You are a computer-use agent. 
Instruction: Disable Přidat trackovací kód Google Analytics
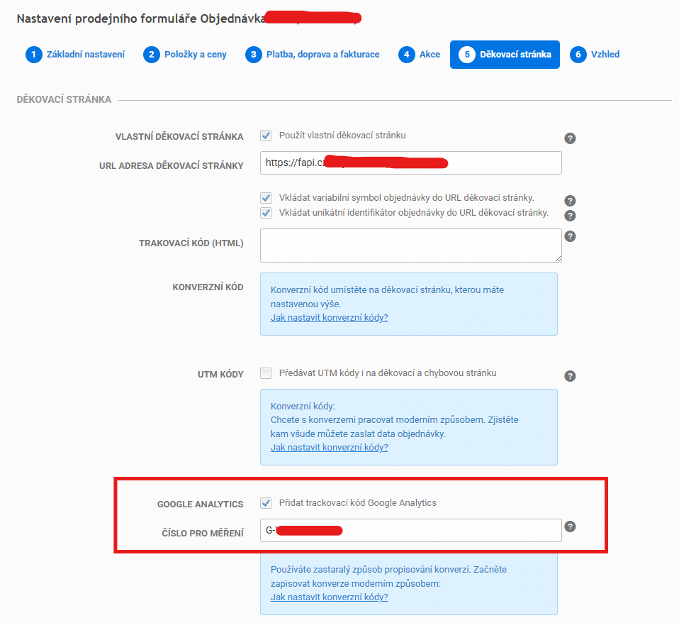(266, 503)
